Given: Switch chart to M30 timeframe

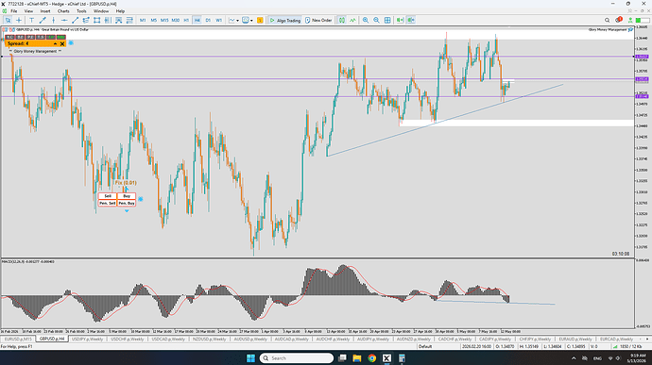Looking at the screenshot, I should (x=175, y=20).
